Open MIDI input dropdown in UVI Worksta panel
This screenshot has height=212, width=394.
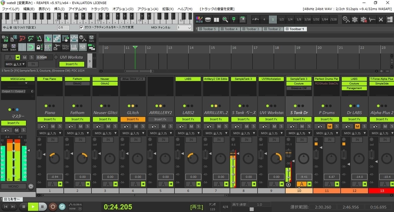pos(15,64)
